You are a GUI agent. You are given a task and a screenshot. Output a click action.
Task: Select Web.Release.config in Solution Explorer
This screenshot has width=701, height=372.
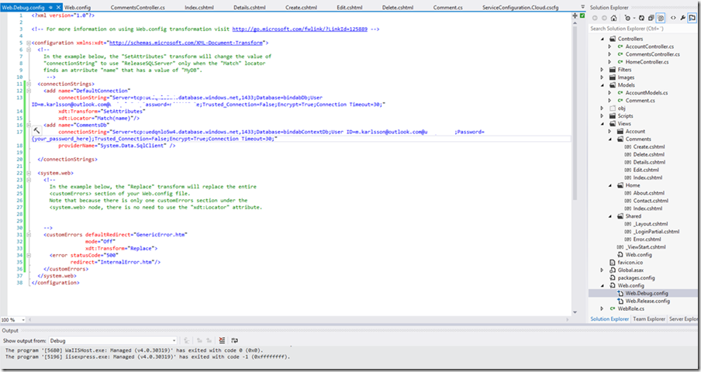coord(647,301)
